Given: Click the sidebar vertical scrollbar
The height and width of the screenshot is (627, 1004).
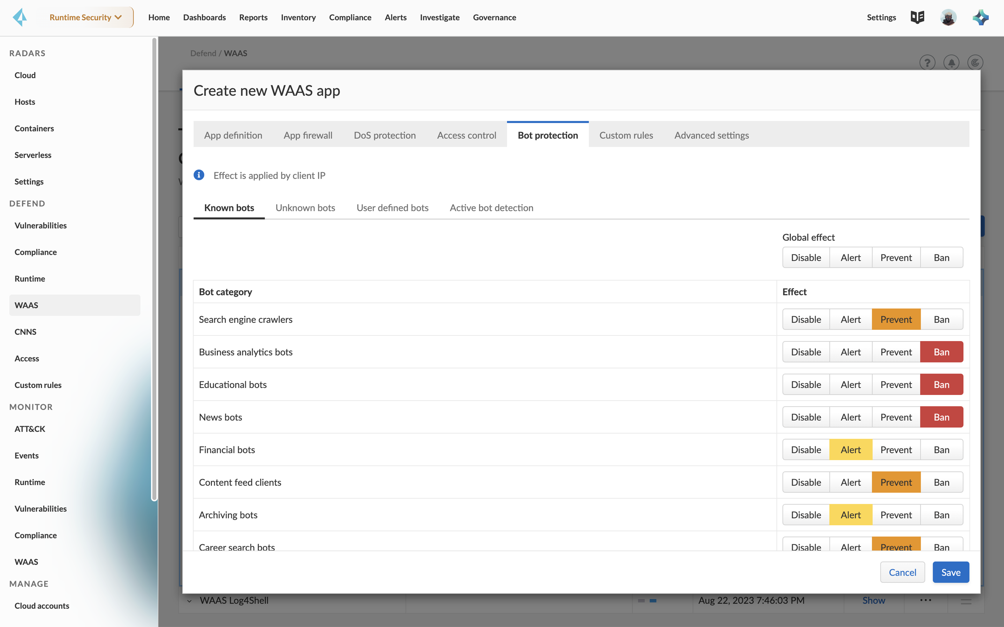Looking at the screenshot, I should pos(154,270).
